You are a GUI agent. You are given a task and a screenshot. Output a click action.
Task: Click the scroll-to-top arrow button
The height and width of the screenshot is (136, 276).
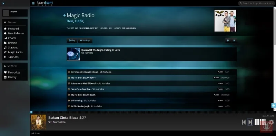click(274, 105)
